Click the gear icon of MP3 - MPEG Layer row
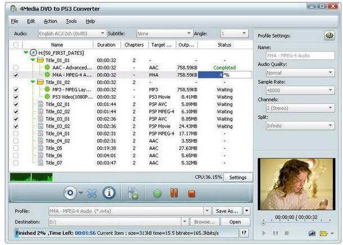Screen dimensions: 343x245 click(47, 89)
